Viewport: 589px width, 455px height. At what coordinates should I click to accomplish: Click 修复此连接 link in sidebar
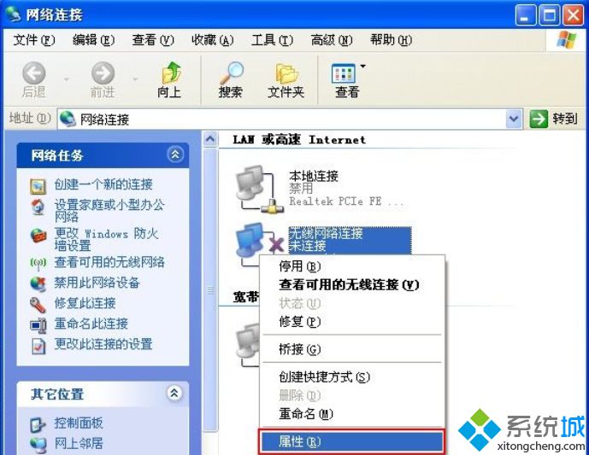85,303
